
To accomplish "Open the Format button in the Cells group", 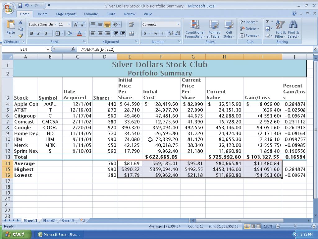I will click(249, 35).
